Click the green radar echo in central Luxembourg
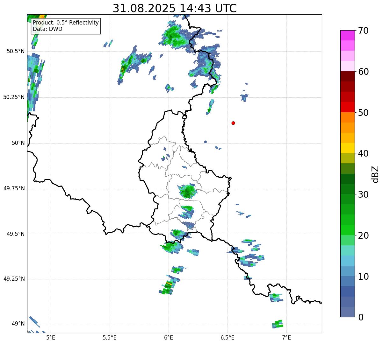Image resolution: width=383 pixels, height=344 pixels. (187, 191)
